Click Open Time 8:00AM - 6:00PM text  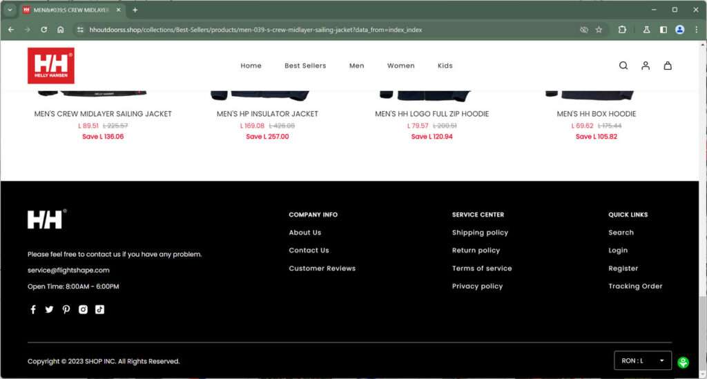pyautogui.click(x=73, y=286)
